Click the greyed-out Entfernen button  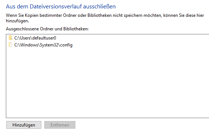tap(60, 125)
